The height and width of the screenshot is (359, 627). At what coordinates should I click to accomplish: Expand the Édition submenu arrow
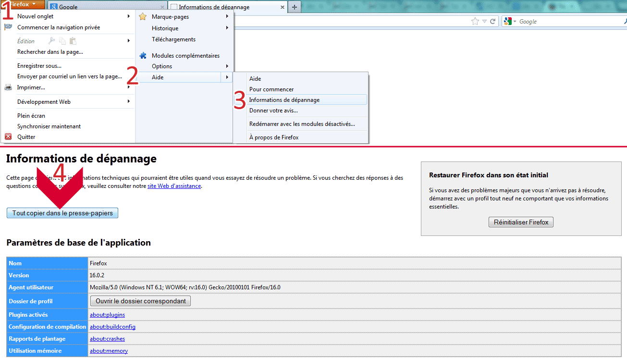pyautogui.click(x=129, y=41)
